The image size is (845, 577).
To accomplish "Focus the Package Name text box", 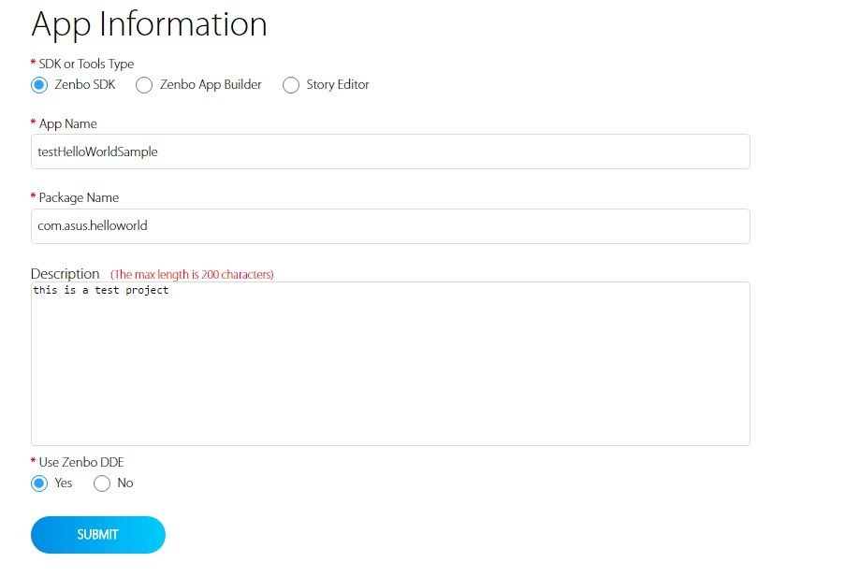I will coord(390,226).
